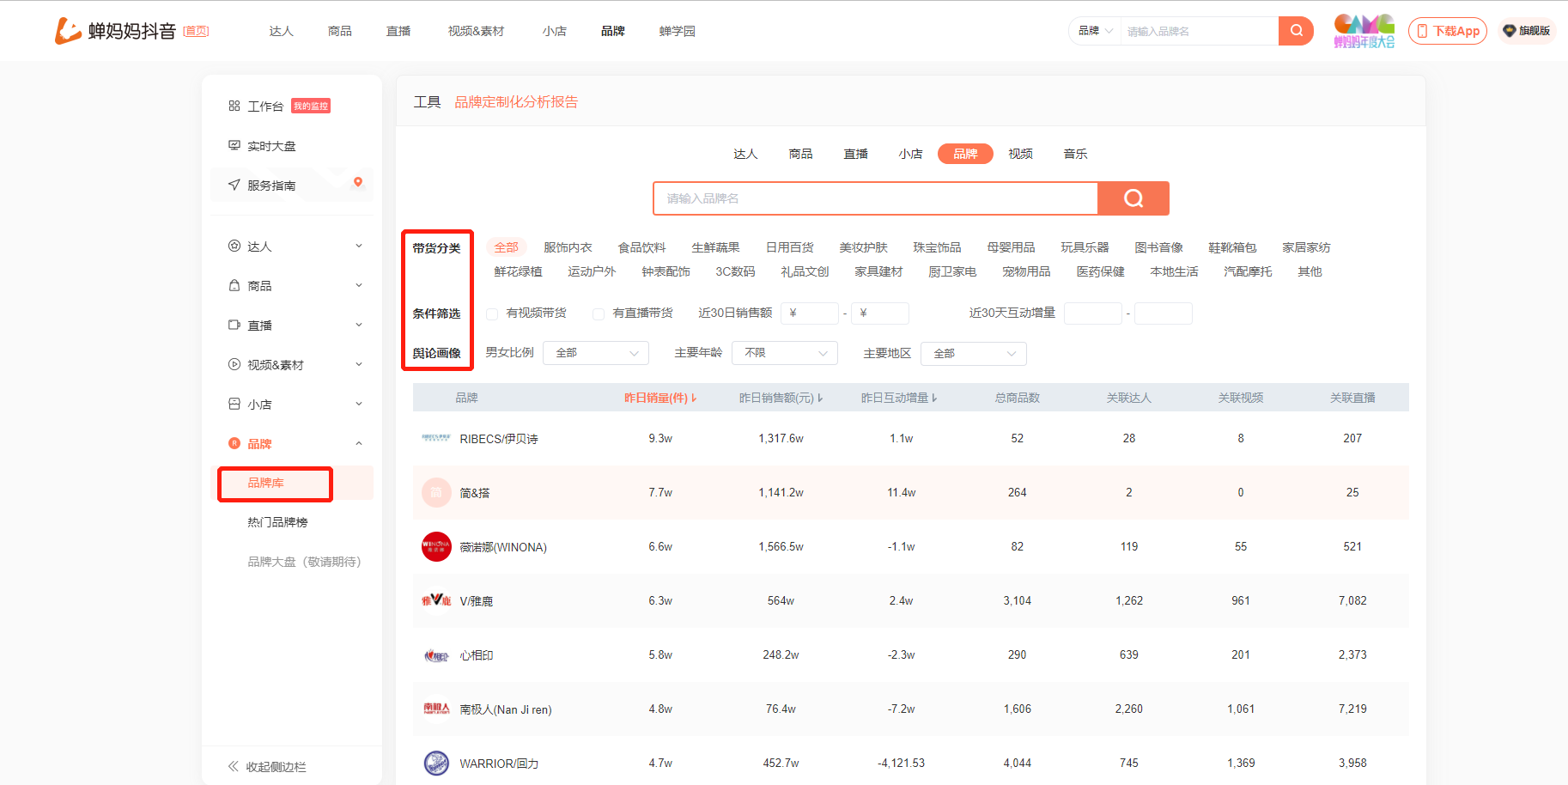The height and width of the screenshot is (785, 1568).
Task: Click the 视频&素材 play icon in sidebar
Action: coord(234,364)
